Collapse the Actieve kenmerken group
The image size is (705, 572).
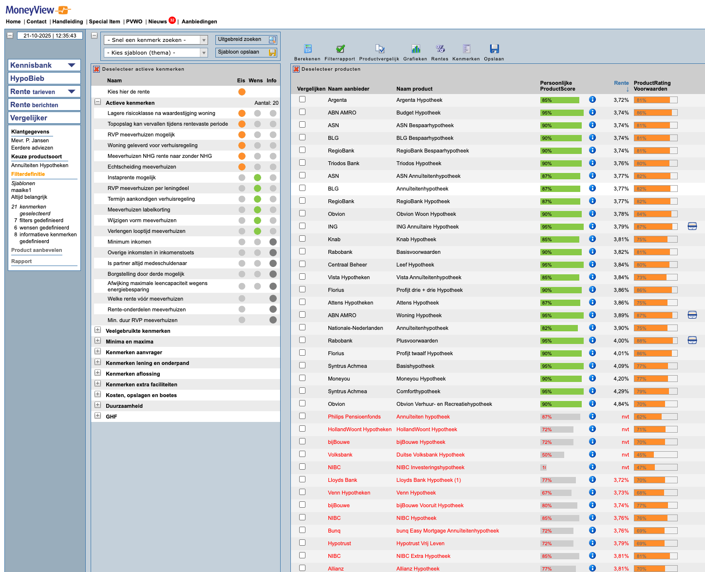[97, 102]
